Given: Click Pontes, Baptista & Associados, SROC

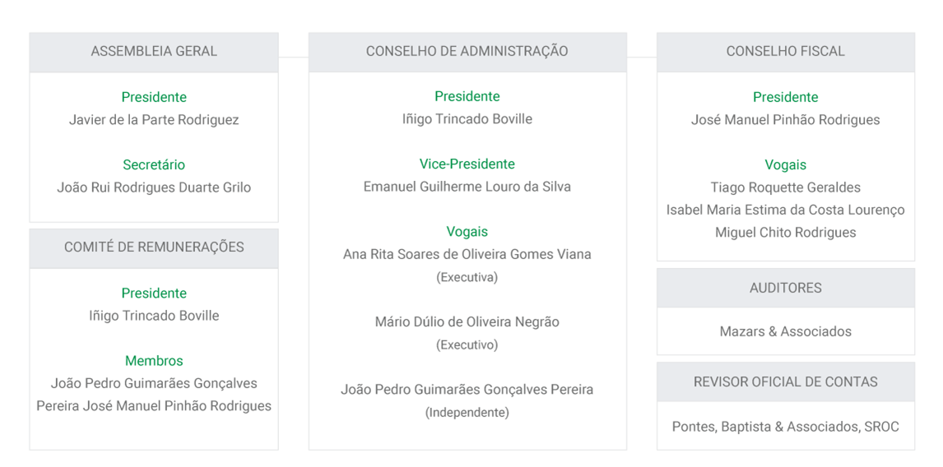Looking at the screenshot, I should [786, 427].
